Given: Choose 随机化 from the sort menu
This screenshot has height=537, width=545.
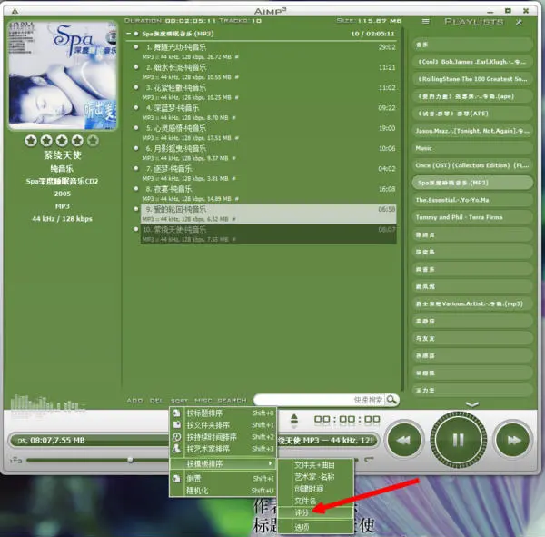Looking at the screenshot, I should point(223,491).
